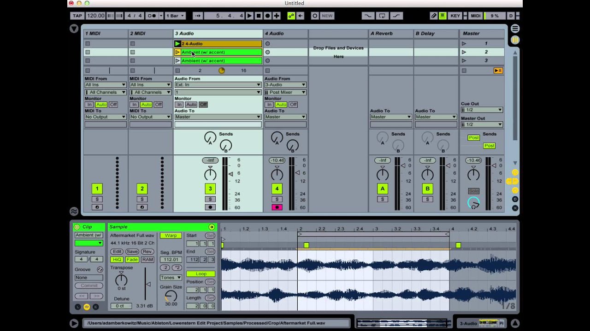Viewport: 590px width, 331px height.
Task: Set track 3 Audio monitor to In
Action: 179,104
